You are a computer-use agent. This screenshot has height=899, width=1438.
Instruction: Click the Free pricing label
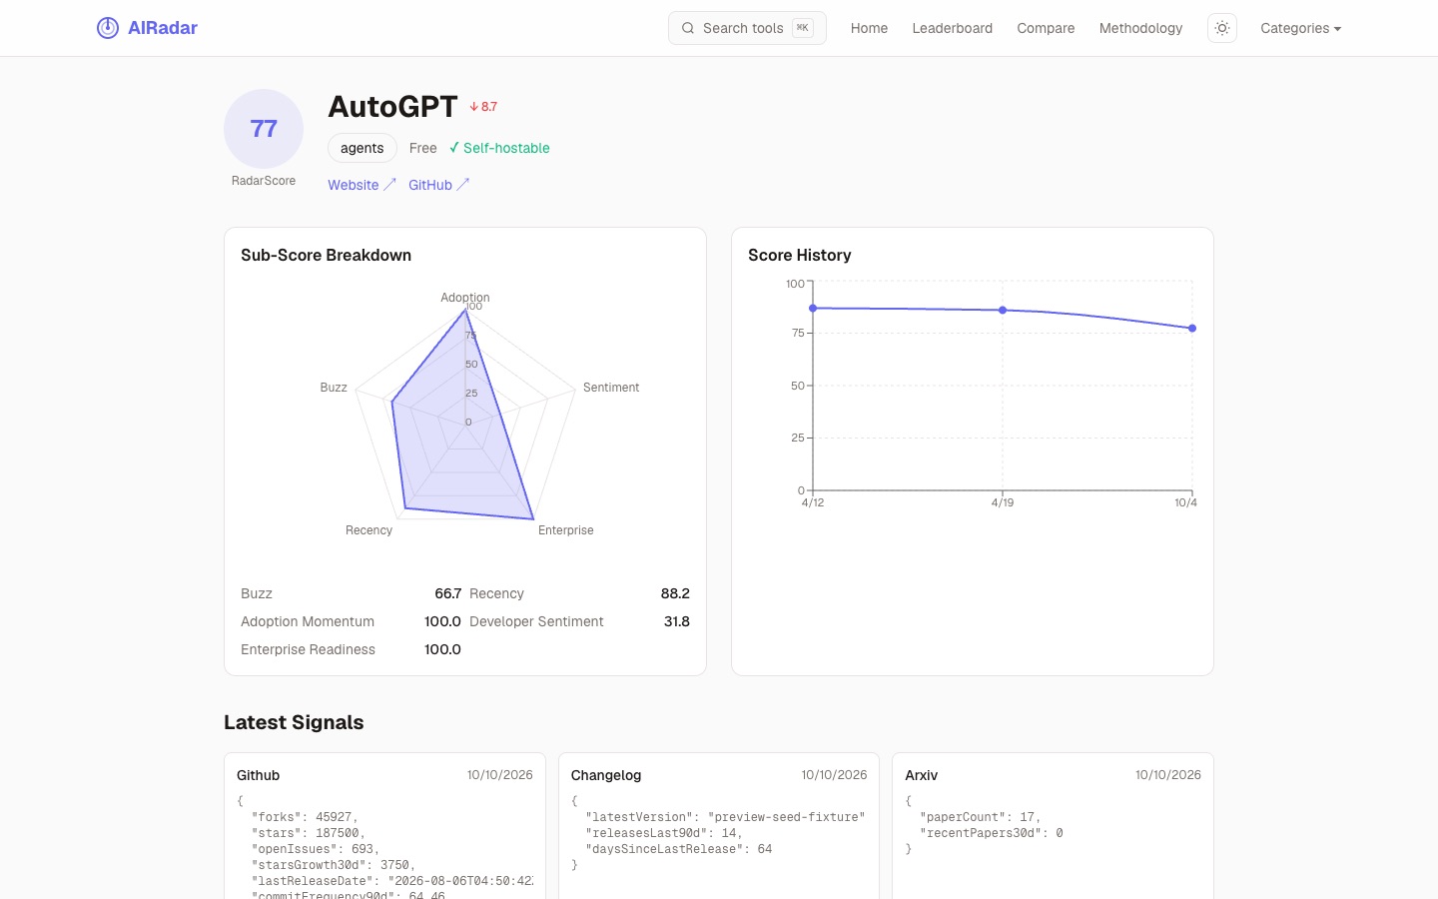422,148
